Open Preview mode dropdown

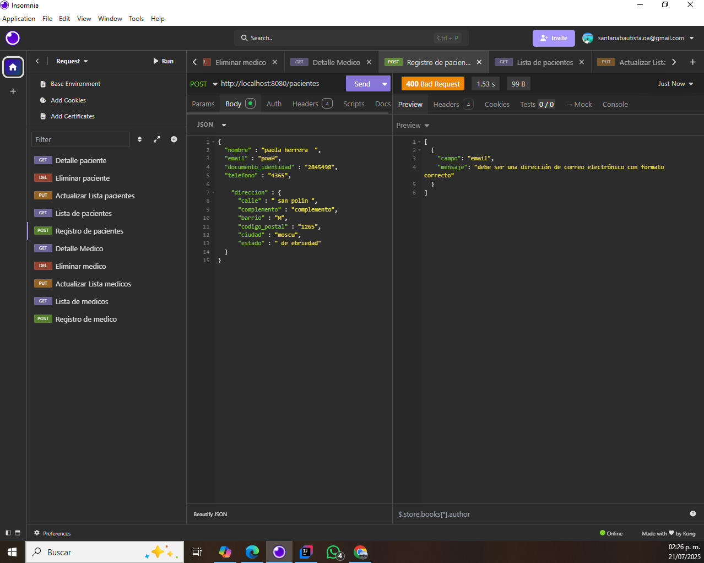pyautogui.click(x=413, y=126)
